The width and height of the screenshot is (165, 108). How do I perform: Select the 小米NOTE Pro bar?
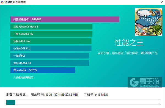tap(51, 48)
